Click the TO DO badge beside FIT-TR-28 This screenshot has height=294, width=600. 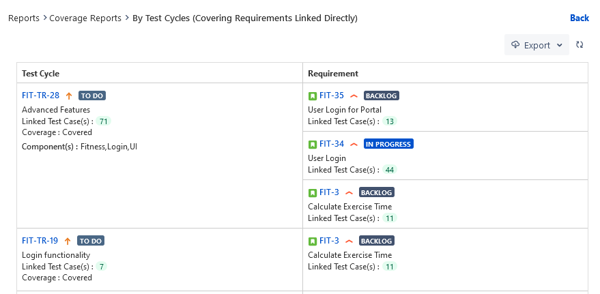92,95
